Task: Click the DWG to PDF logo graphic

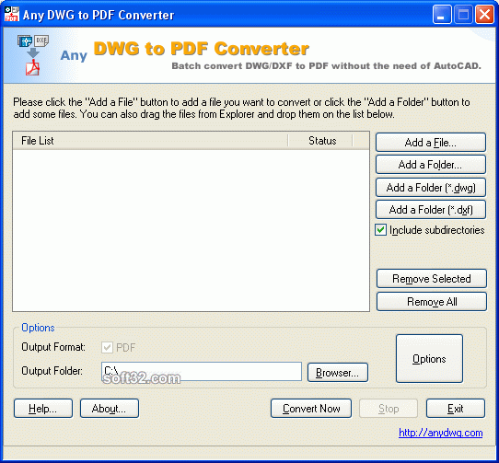Action: (33, 54)
